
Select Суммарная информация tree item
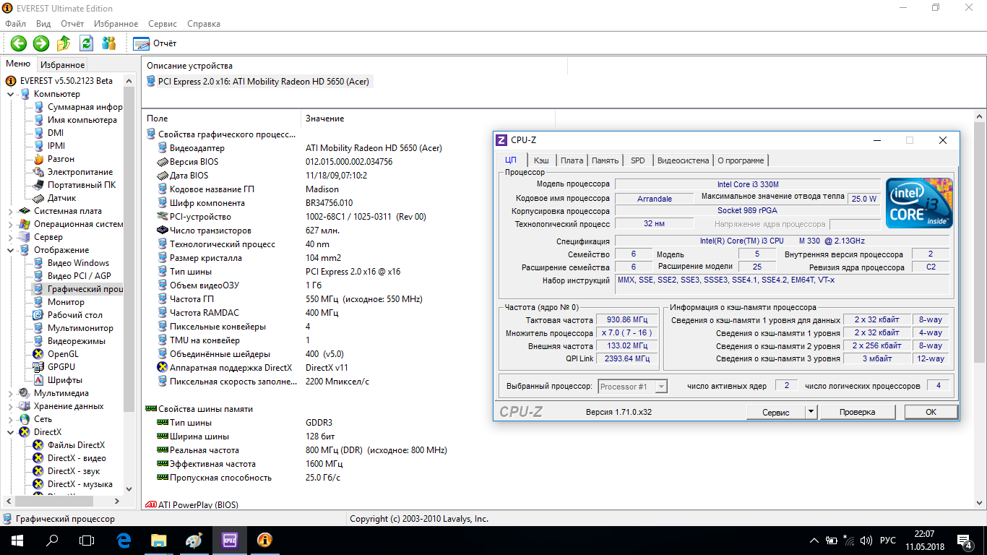coord(78,107)
